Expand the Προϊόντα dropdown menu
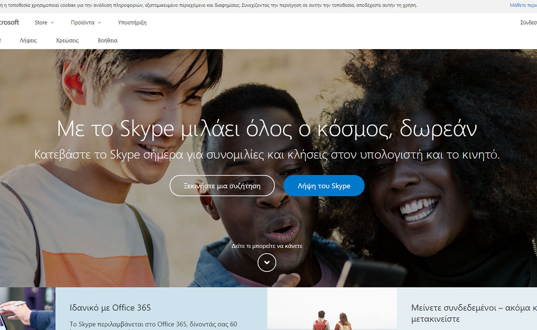The width and height of the screenshot is (537, 330). (86, 23)
